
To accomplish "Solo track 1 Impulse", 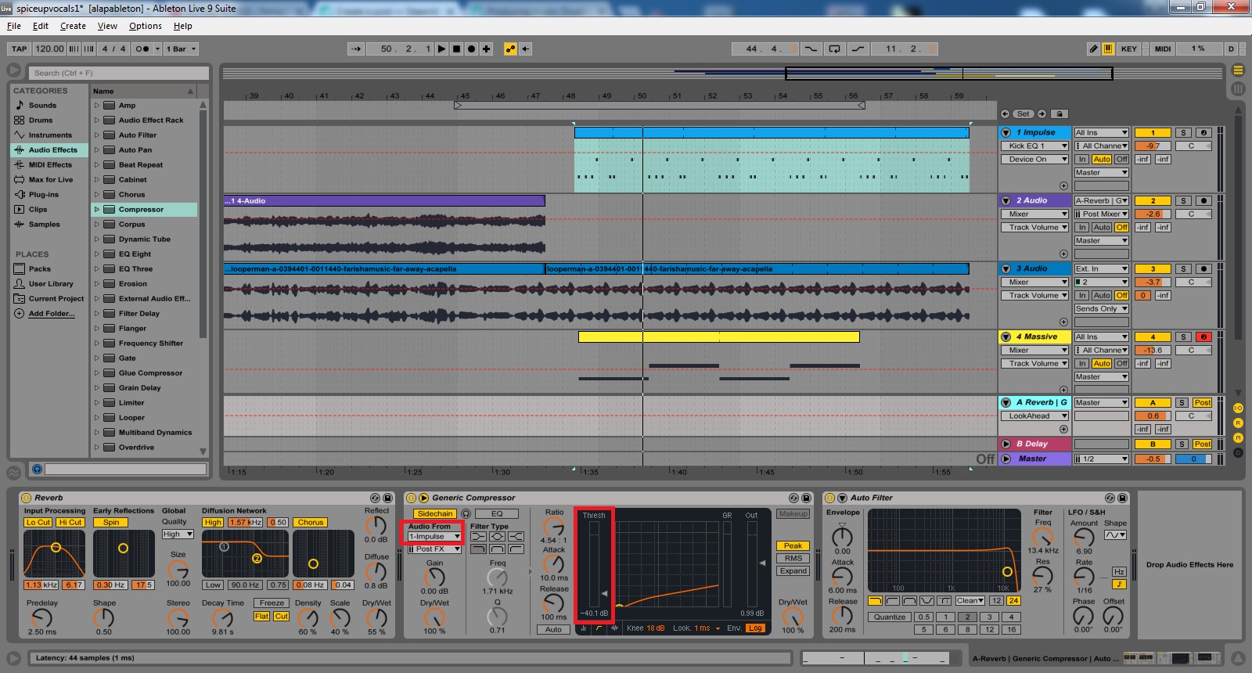I will point(1183,133).
